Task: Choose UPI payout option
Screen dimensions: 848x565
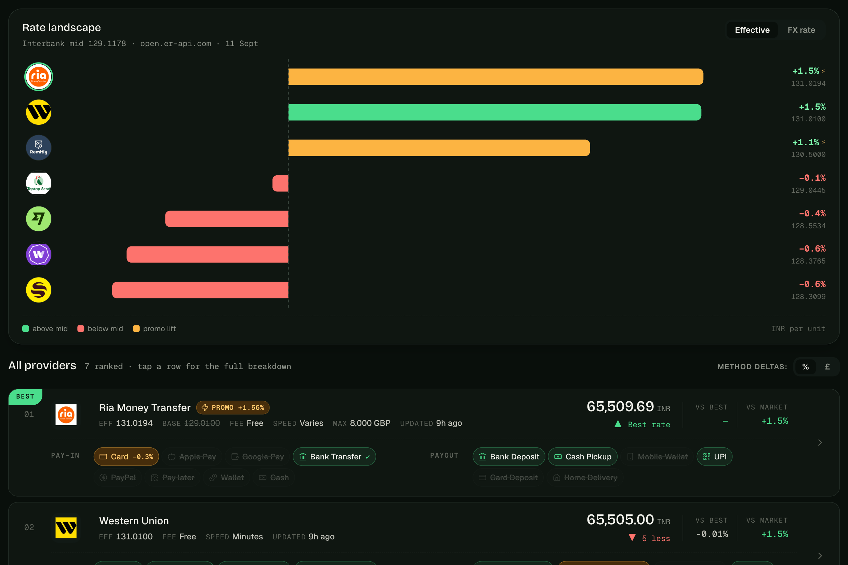Action: pyautogui.click(x=715, y=457)
